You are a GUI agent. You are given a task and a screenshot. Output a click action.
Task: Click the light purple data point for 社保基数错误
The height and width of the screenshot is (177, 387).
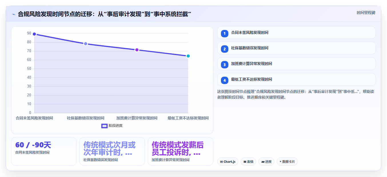point(85,44)
